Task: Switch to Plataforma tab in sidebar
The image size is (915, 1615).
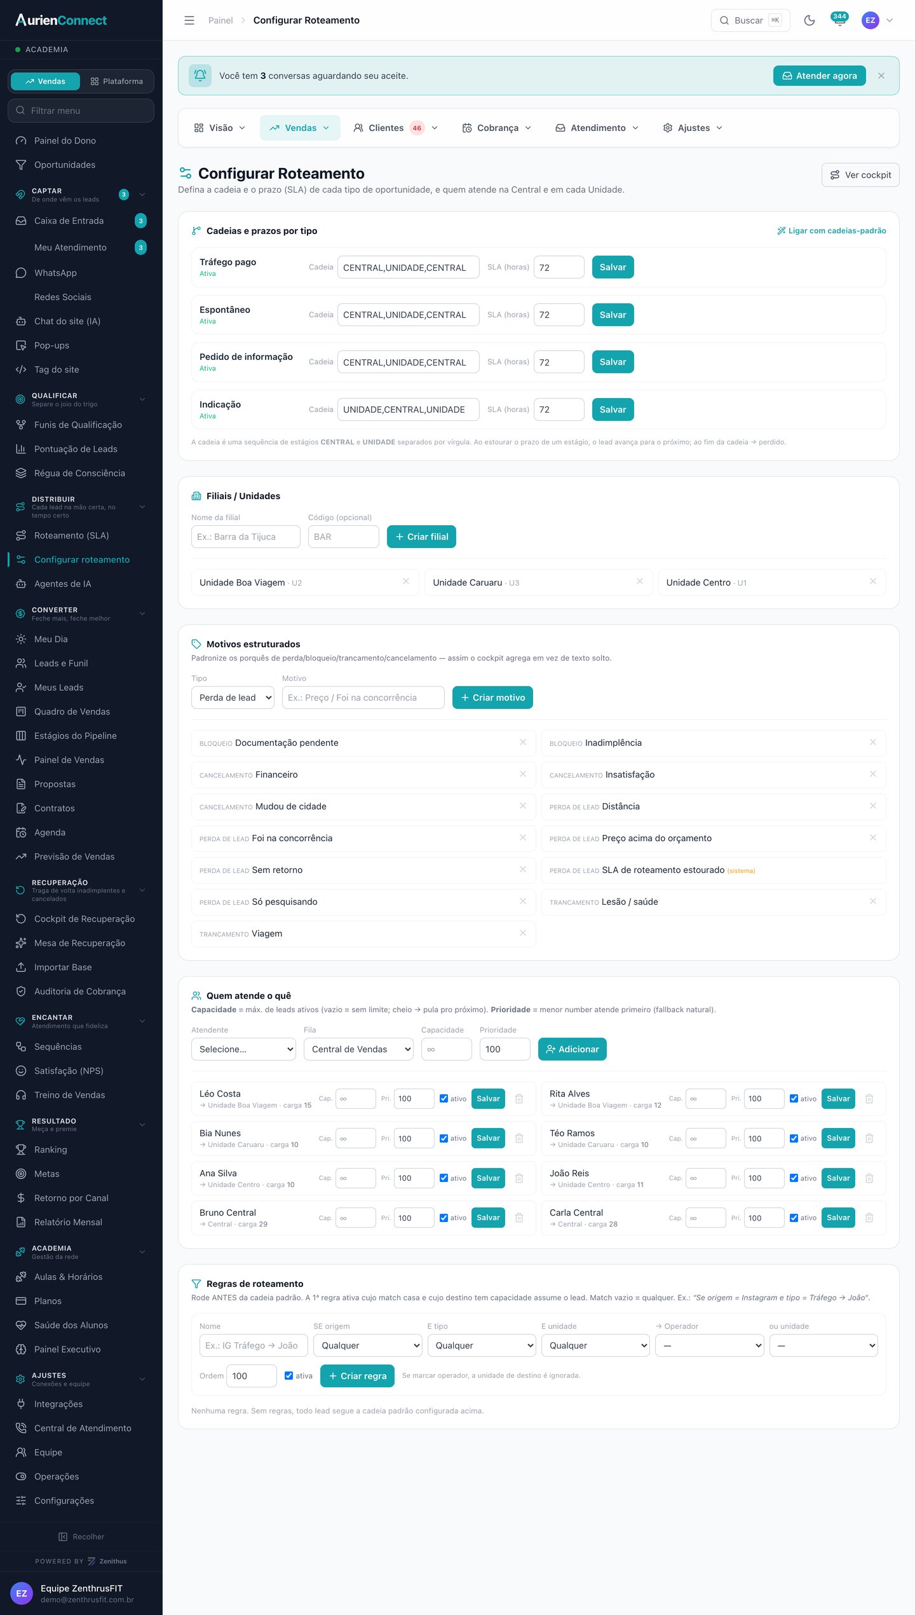Action: (117, 81)
